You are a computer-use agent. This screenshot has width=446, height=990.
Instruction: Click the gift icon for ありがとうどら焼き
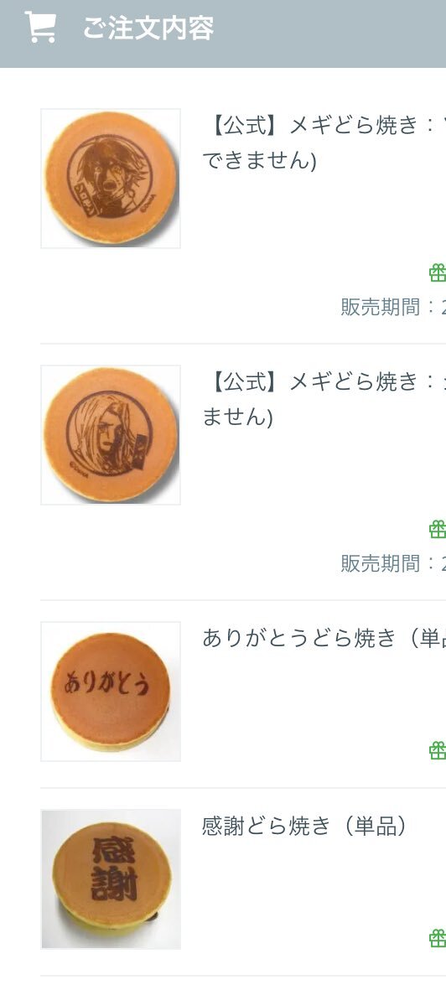pyautogui.click(x=438, y=751)
